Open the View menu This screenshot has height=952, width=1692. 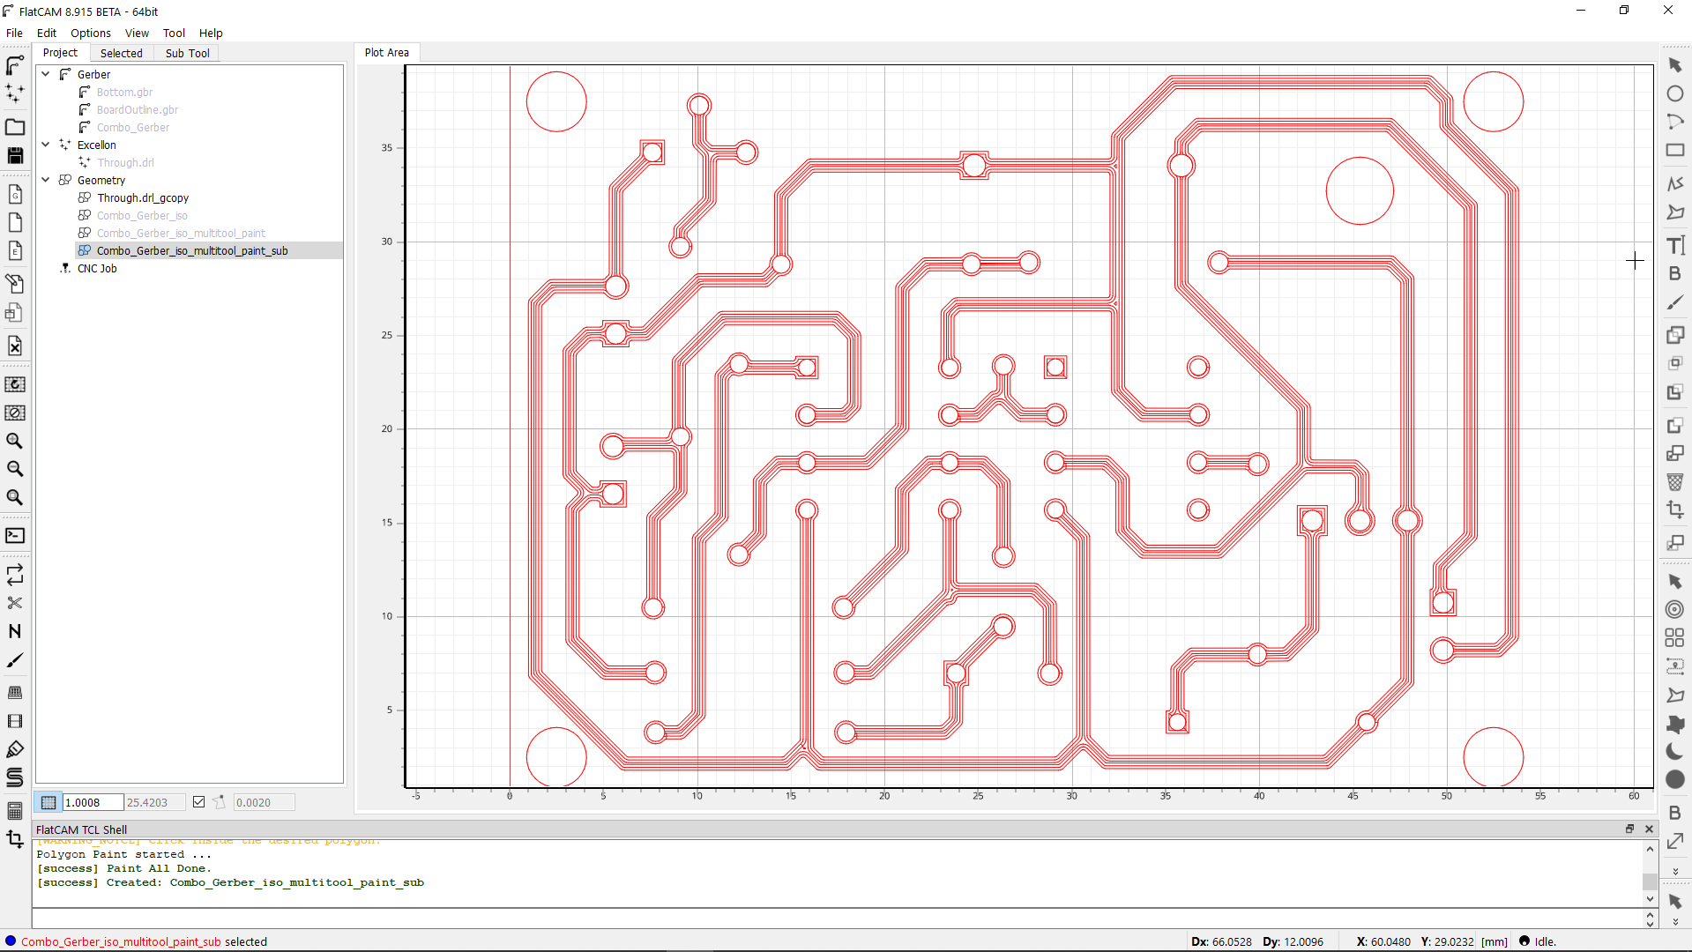137,33
